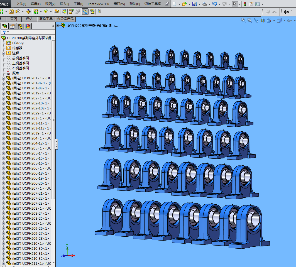Toggle the menu bar pushpin
The image size is (296, 267).
coord(167,4)
